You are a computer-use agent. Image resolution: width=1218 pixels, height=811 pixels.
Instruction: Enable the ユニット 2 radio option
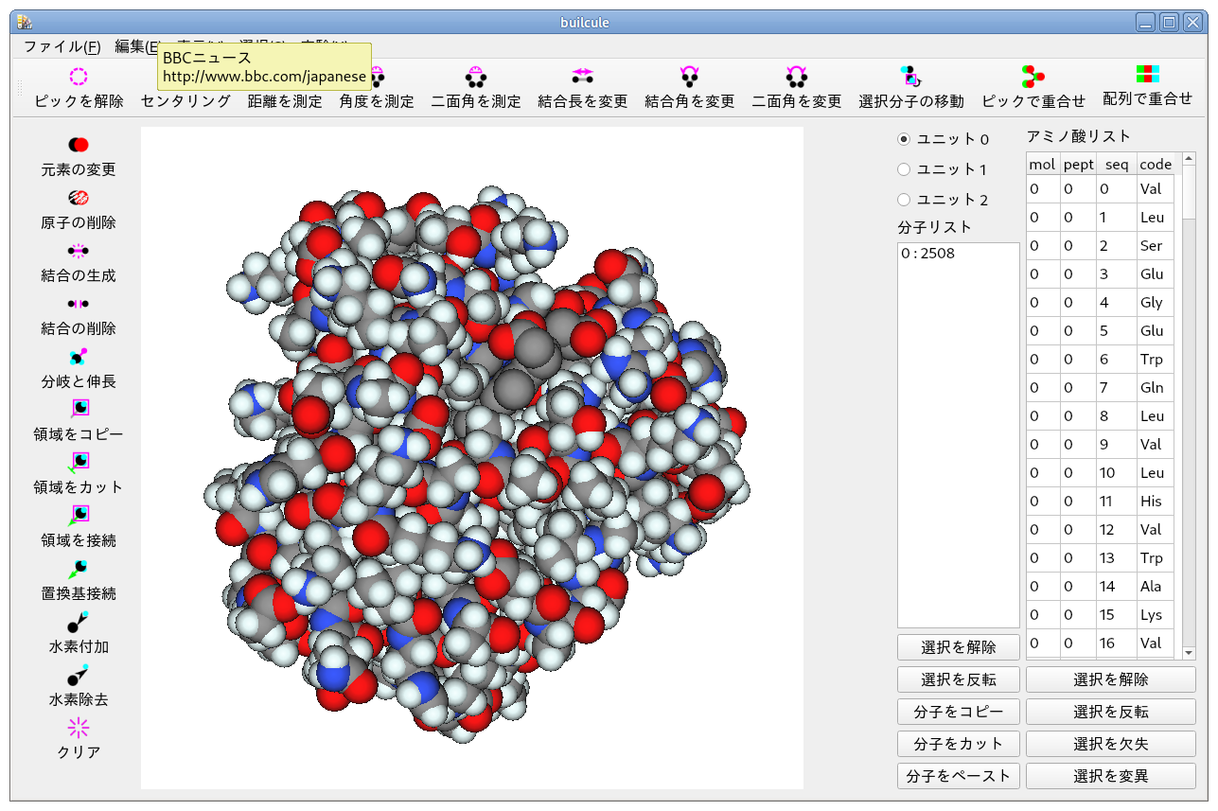(904, 200)
